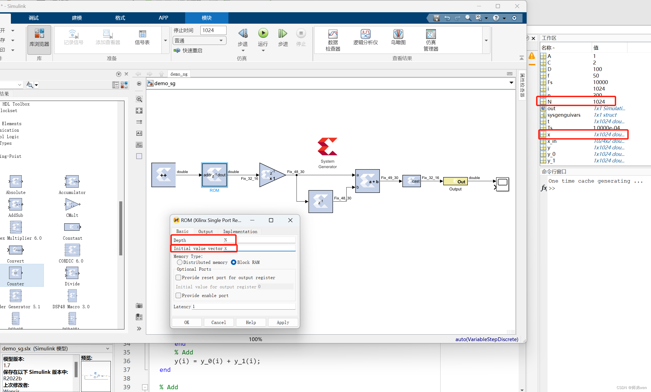Click Apply in the ROM dialog
The height and width of the screenshot is (392, 651).
click(x=283, y=322)
